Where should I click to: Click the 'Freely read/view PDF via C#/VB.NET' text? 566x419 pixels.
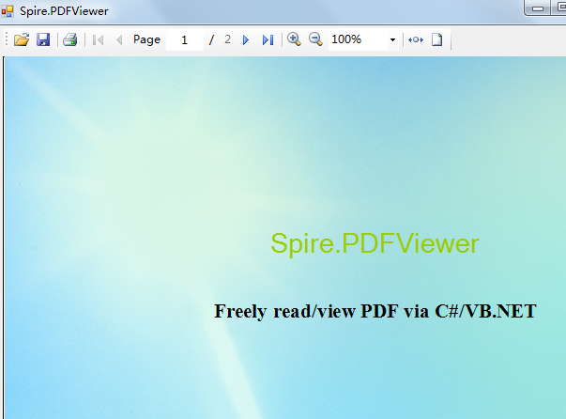[x=375, y=311]
